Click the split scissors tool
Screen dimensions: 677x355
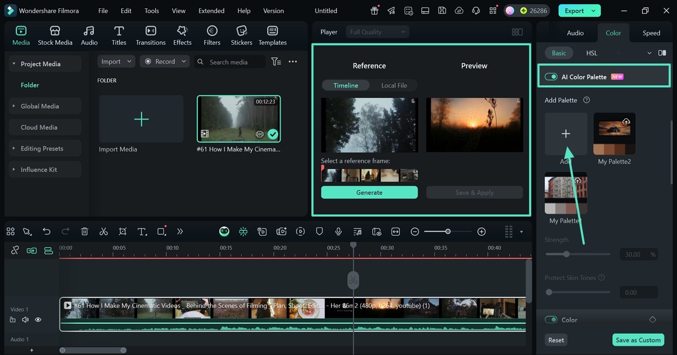tap(104, 232)
